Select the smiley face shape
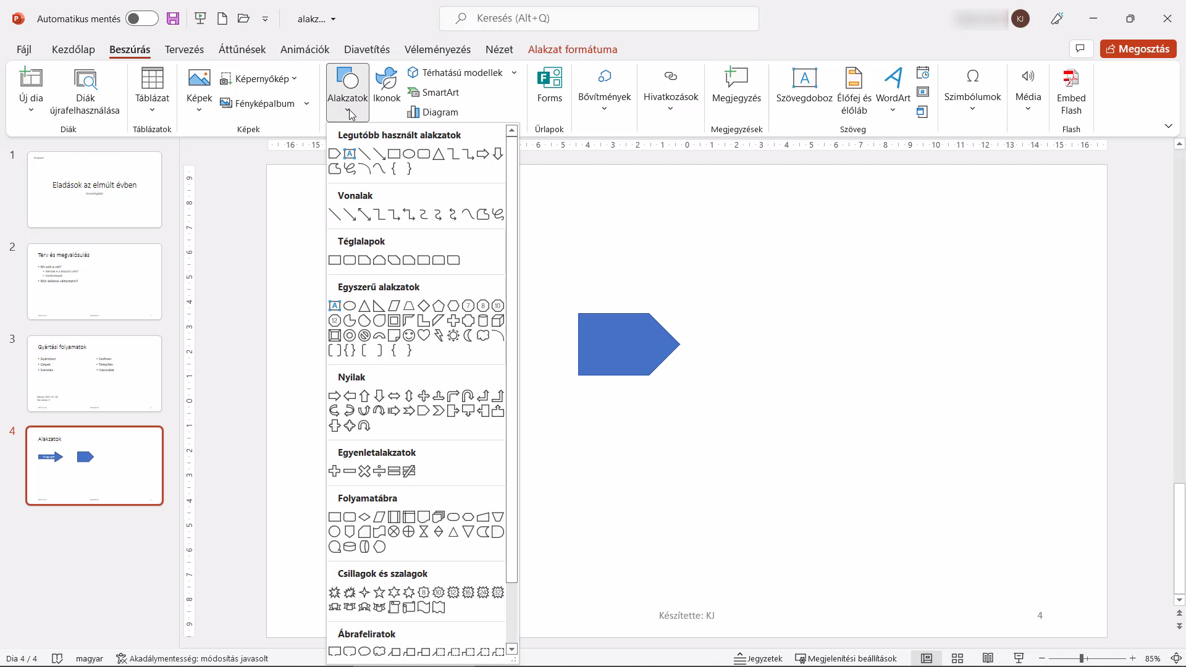Image resolution: width=1186 pixels, height=667 pixels. [408, 335]
